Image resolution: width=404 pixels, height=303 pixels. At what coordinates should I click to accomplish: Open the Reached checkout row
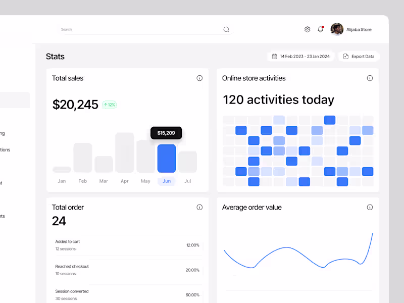(x=128, y=270)
